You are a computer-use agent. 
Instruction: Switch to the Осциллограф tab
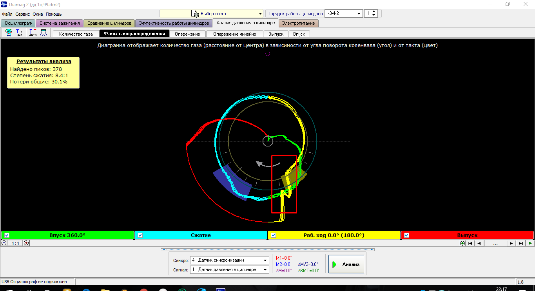18,23
